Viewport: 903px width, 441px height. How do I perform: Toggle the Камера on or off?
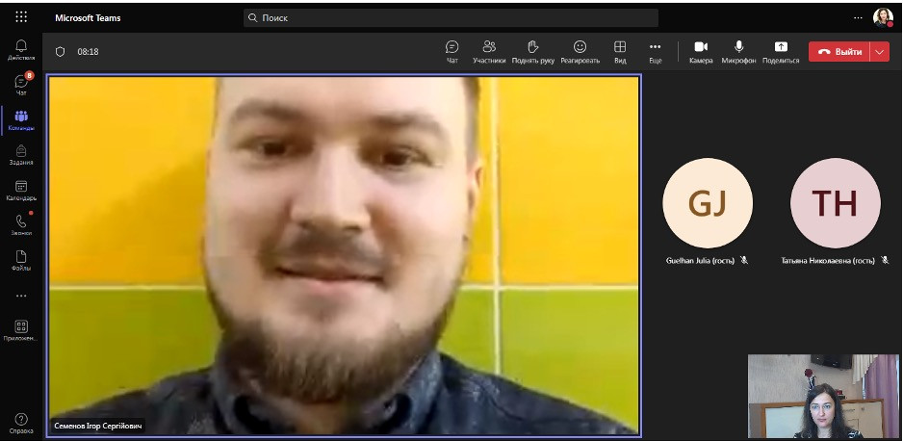701,51
